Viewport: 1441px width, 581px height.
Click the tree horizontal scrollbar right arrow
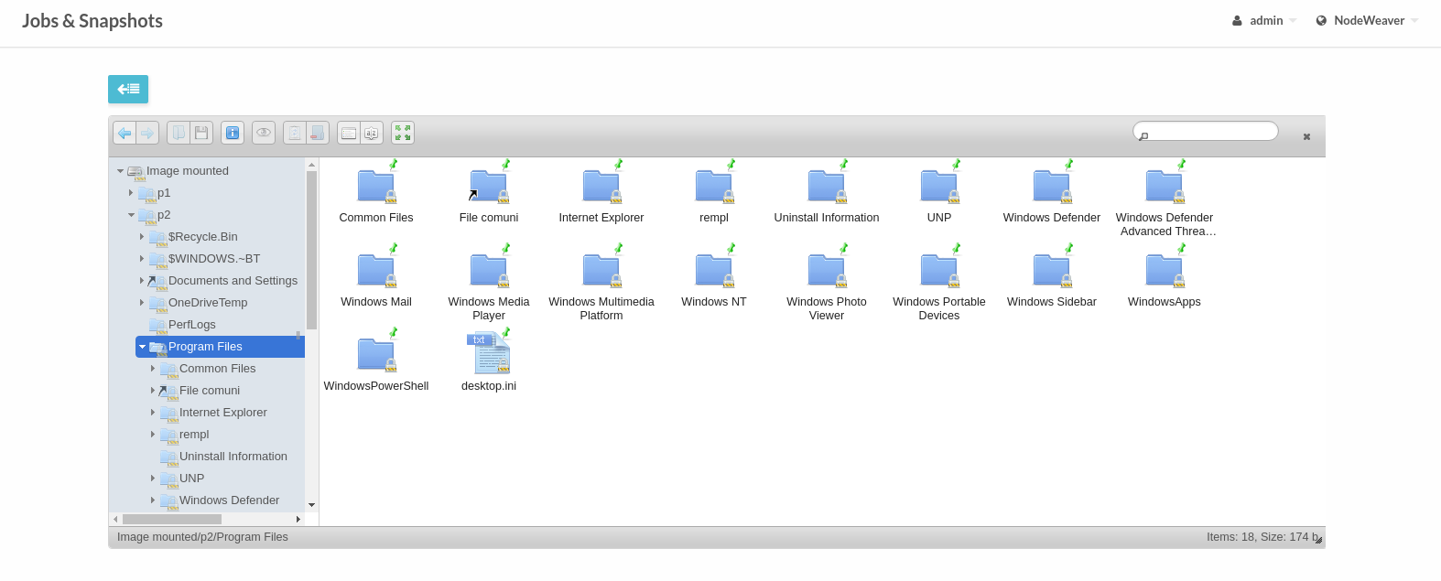pos(298,519)
